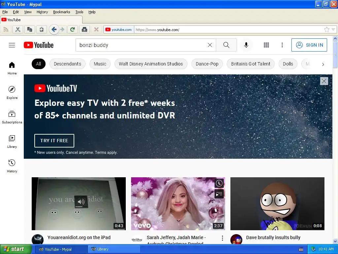
Task: Click the YouTube logo
Action: (39, 45)
